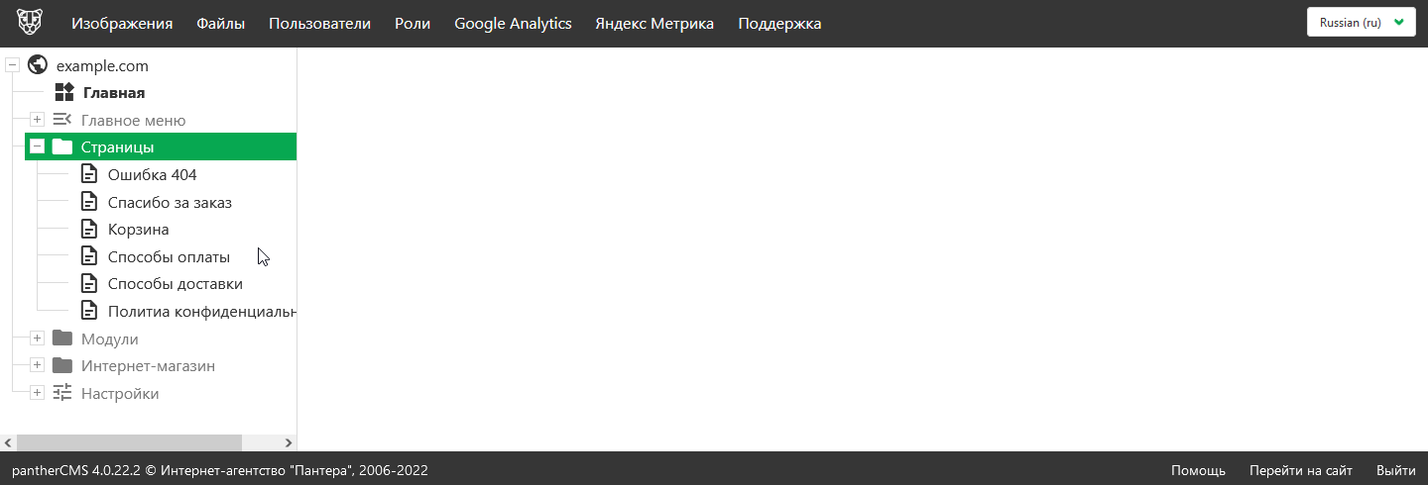1428x485 pixels.
Task: Click the Интернет-магазин folder icon
Action: click(x=62, y=366)
